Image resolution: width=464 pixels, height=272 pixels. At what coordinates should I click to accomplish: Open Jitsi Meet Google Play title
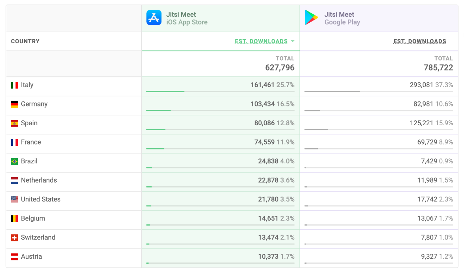339,14
